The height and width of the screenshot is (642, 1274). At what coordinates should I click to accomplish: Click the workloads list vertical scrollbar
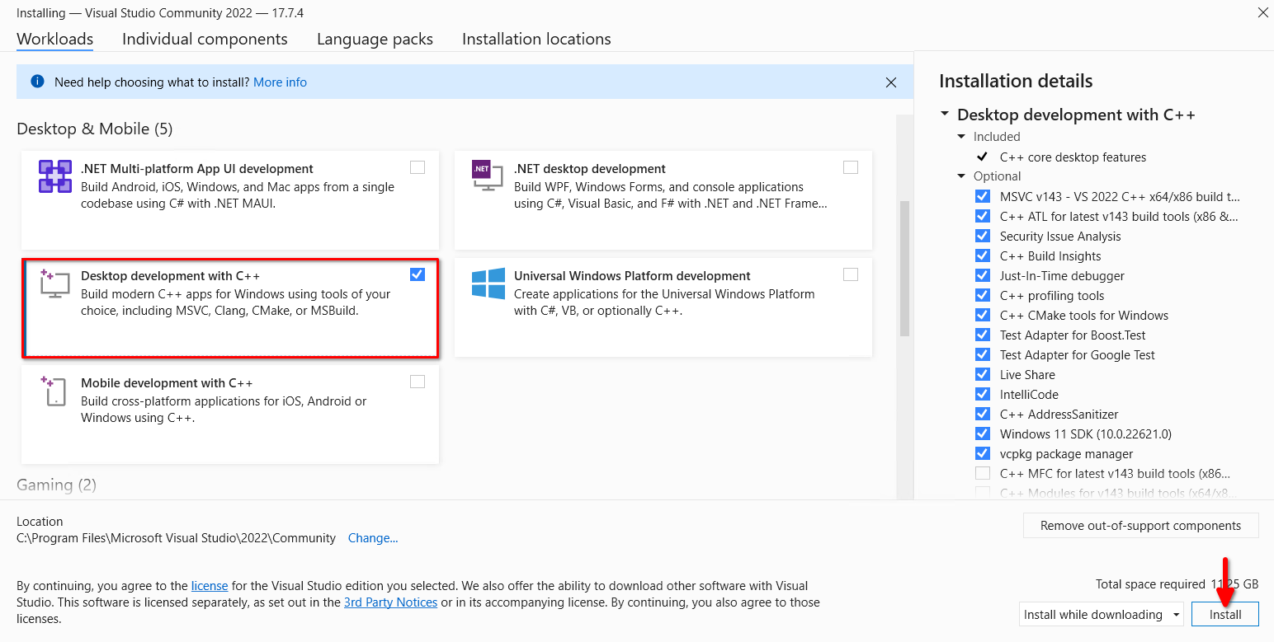[904, 269]
